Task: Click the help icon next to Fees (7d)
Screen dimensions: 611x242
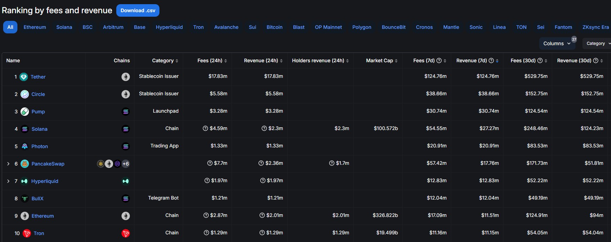Action: [439, 60]
